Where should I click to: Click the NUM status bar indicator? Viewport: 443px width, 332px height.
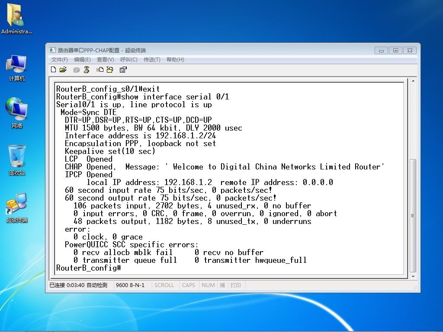[208, 285]
